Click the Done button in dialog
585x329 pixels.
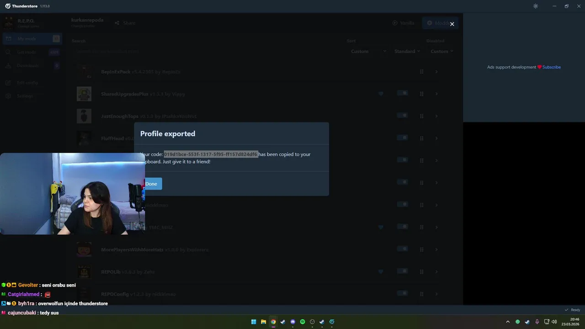(x=151, y=184)
